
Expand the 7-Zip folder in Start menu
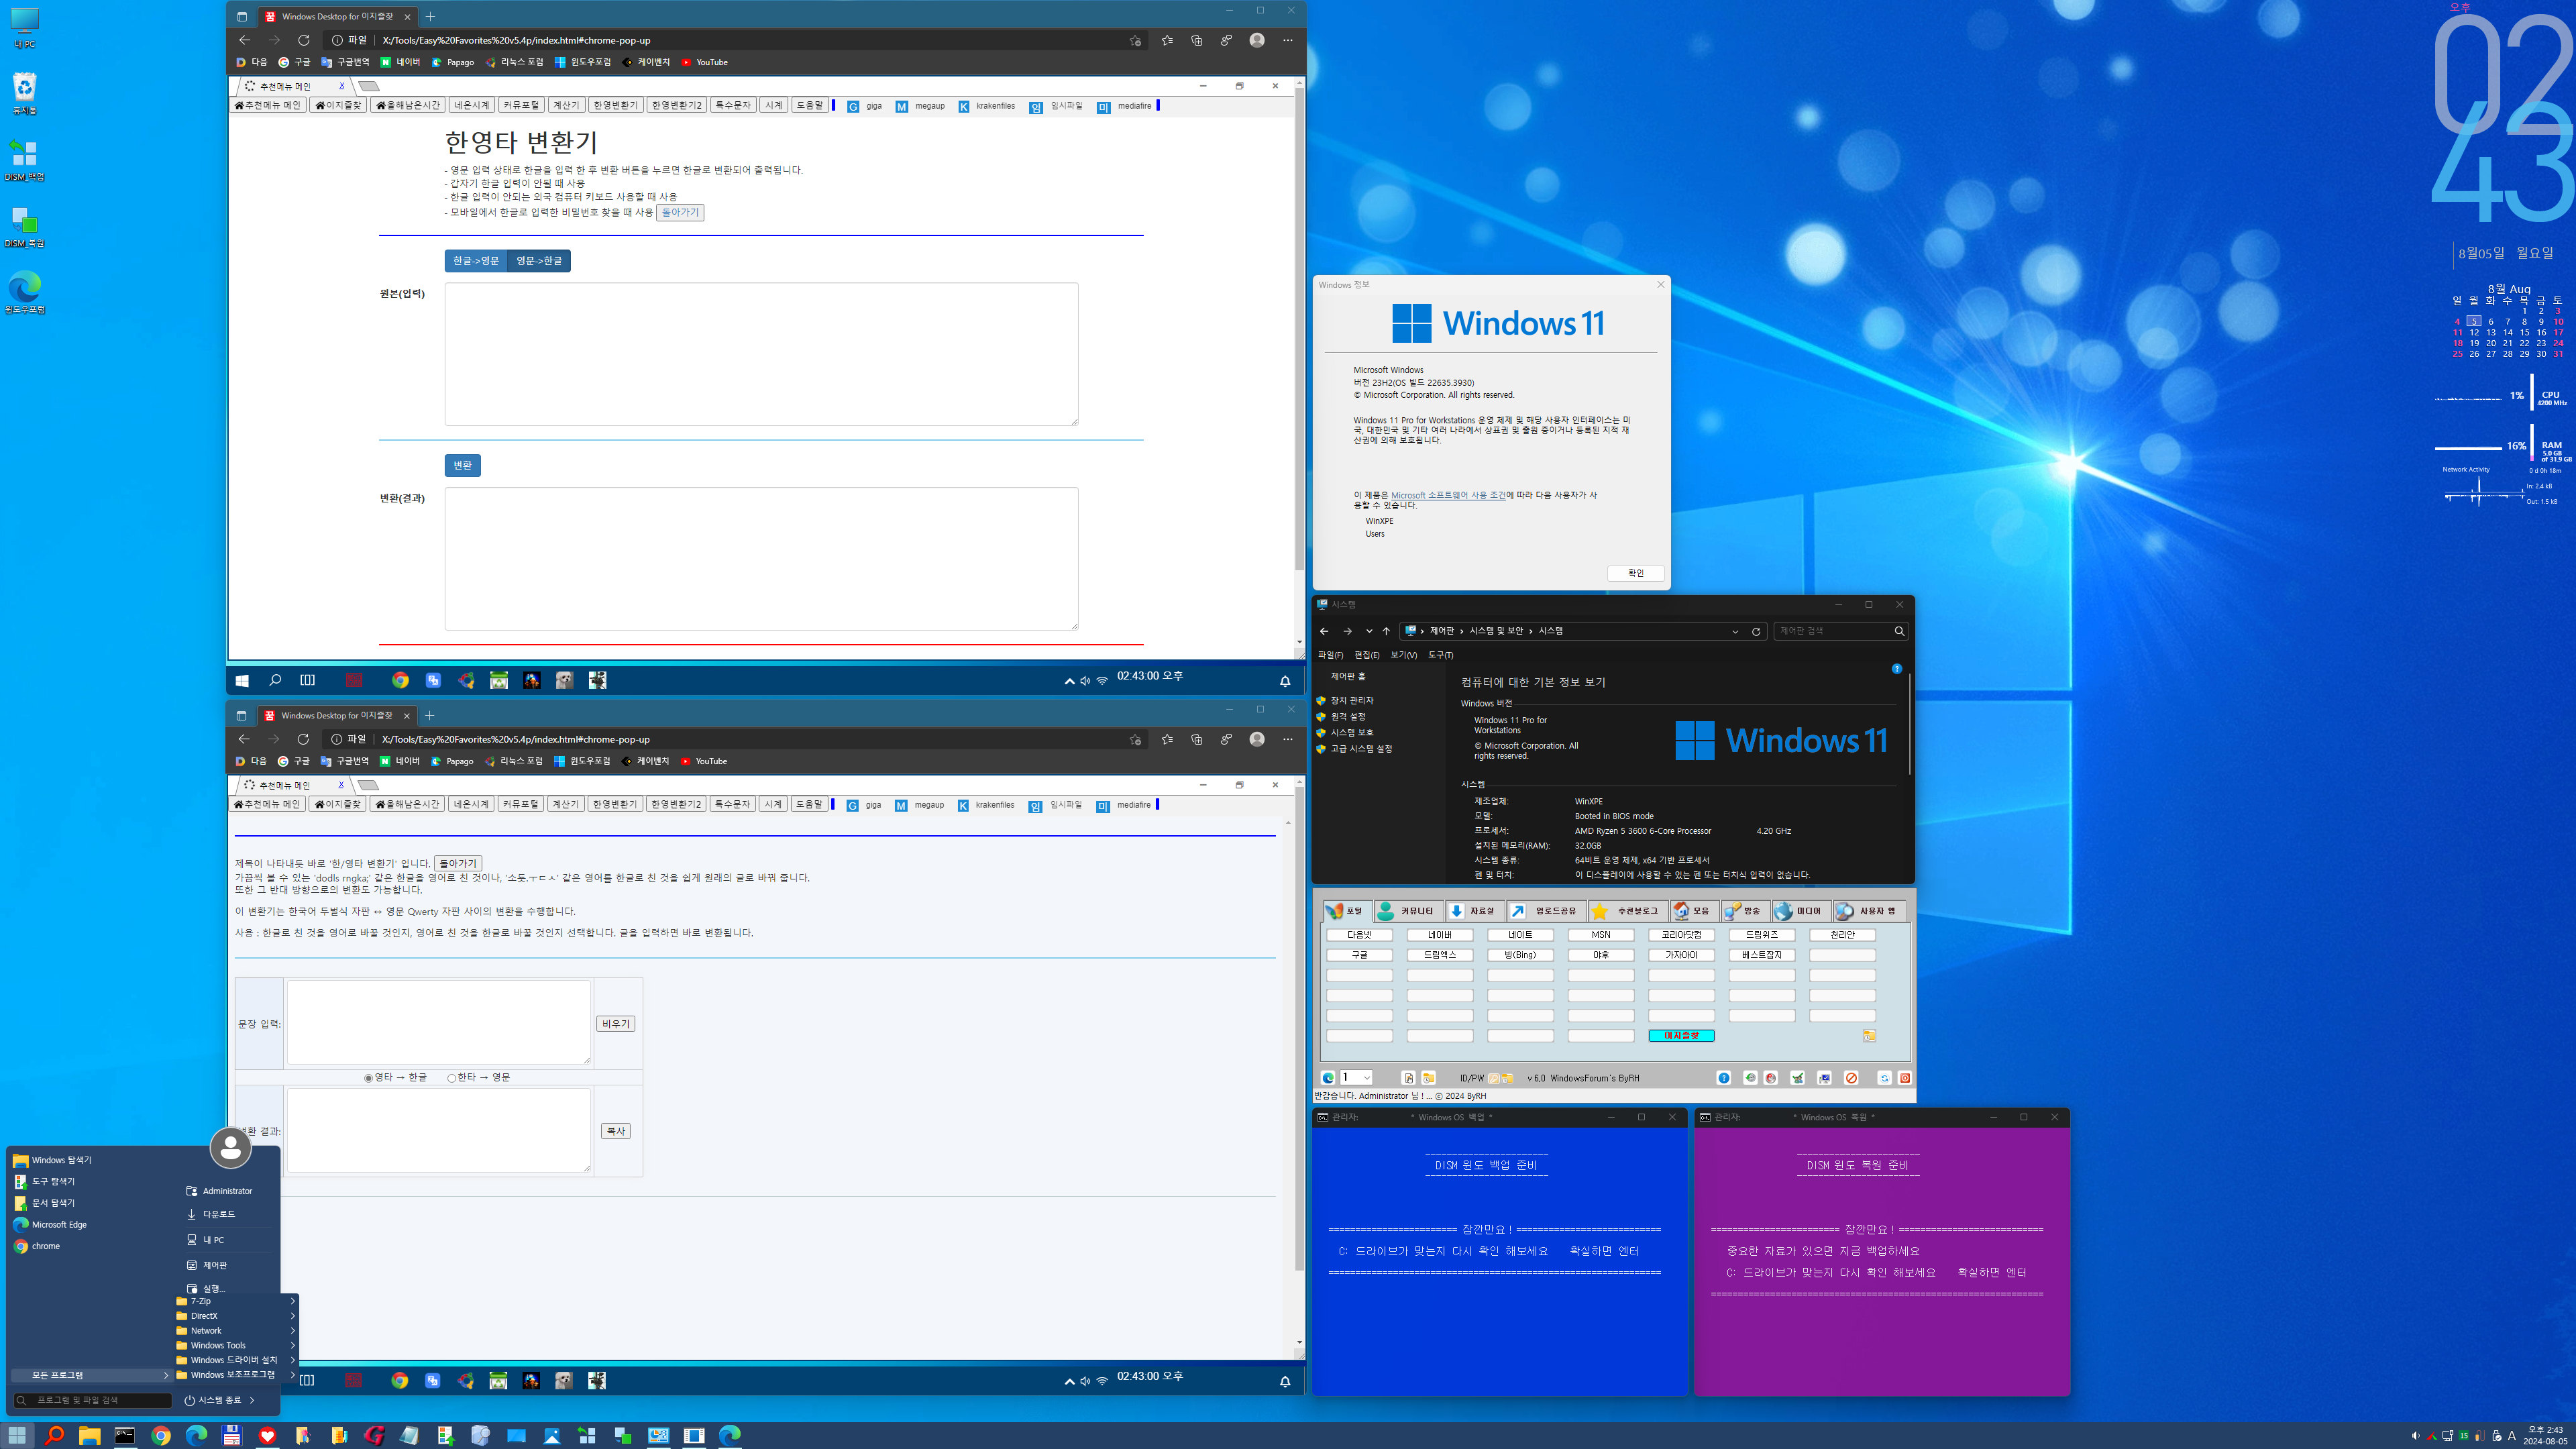(236, 1301)
